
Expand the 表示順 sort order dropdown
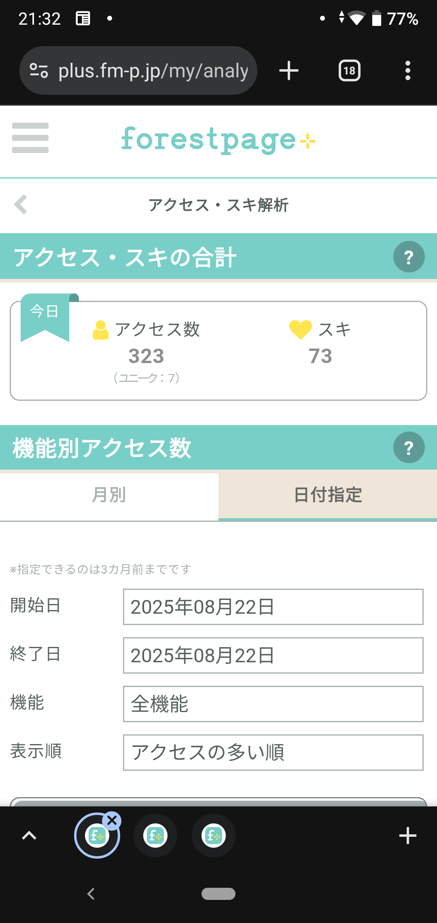tap(273, 753)
